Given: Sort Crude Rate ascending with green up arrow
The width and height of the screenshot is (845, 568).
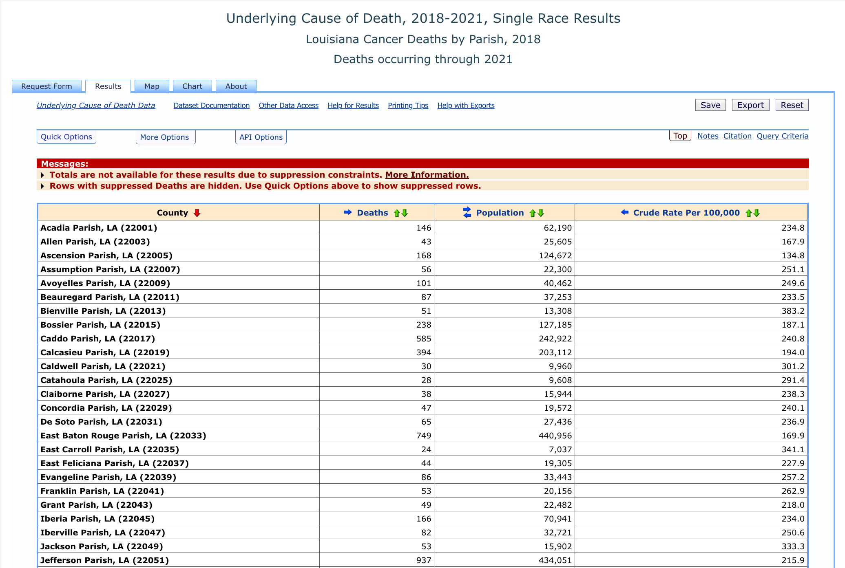Looking at the screenshot, I should coord(748,213).
